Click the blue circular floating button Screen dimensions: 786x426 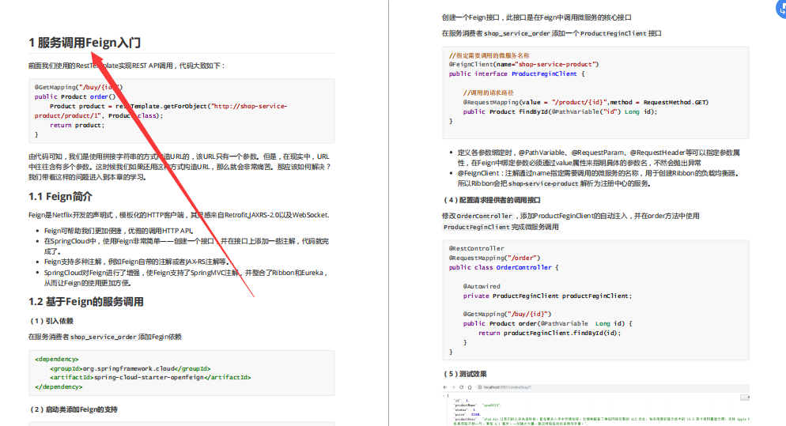(x=781, y=8)
